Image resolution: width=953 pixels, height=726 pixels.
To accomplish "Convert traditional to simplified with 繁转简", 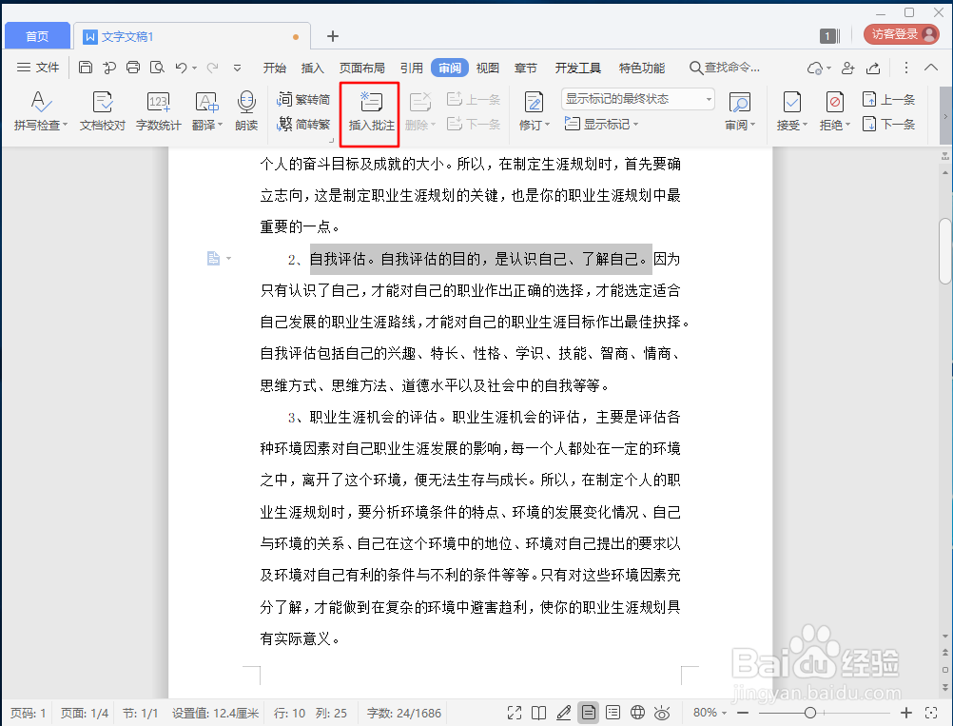I will pos(304,98).
